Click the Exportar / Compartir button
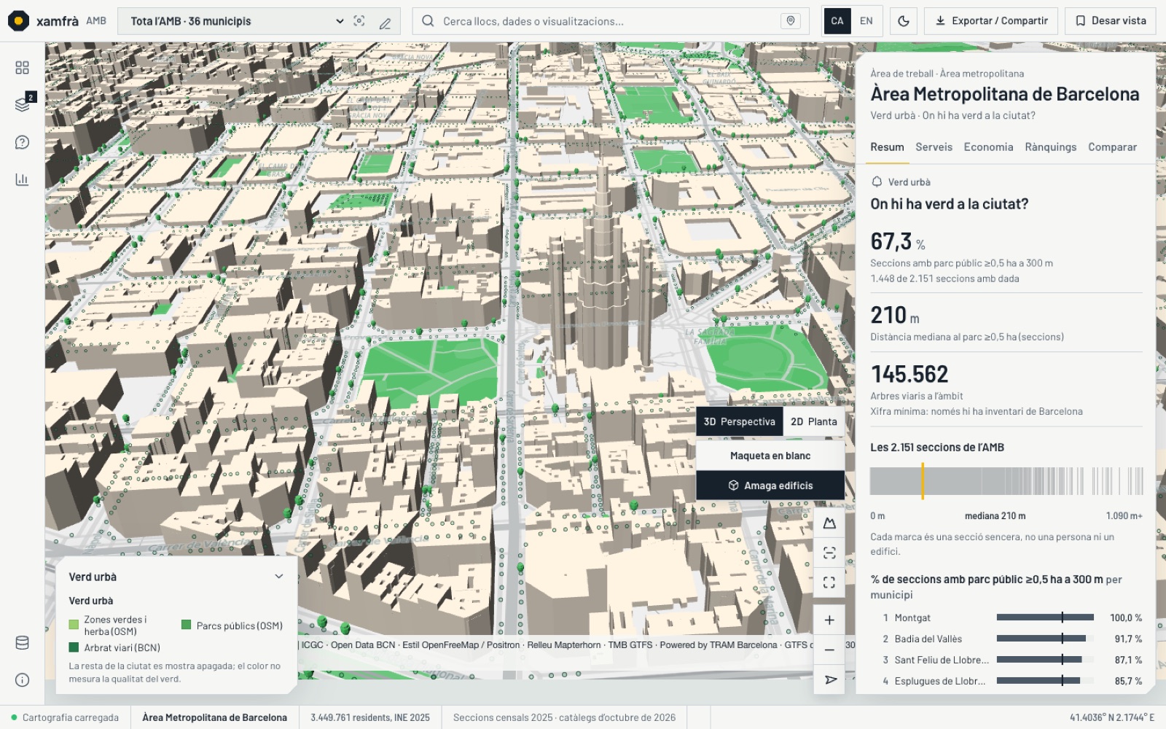 point(991,21)
